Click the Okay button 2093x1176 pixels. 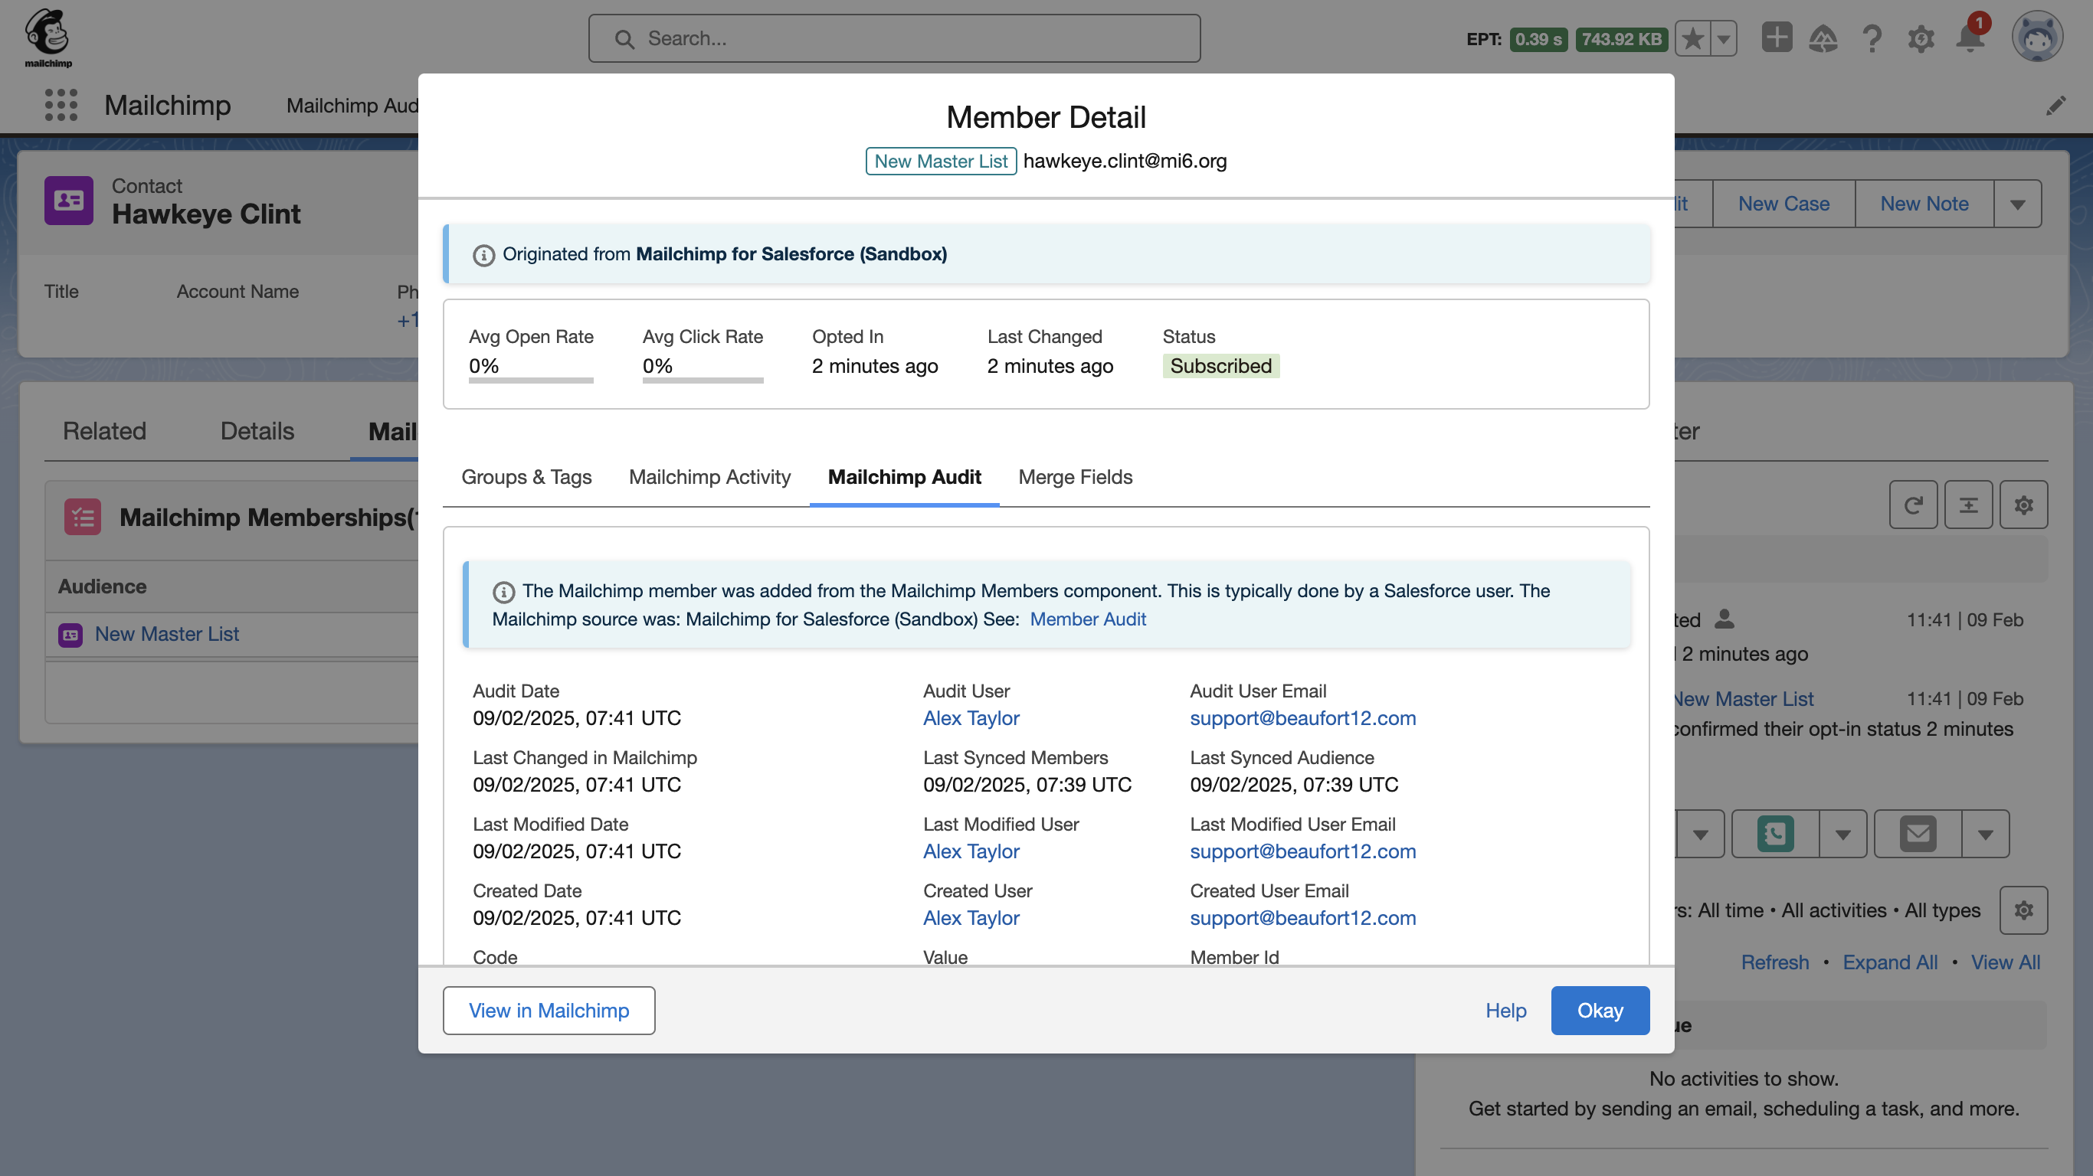click(1600, 1011)
